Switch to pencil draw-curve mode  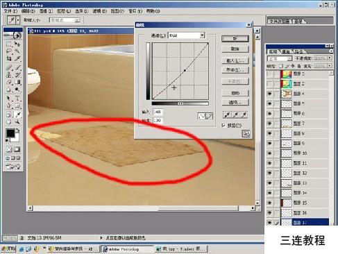209,116
